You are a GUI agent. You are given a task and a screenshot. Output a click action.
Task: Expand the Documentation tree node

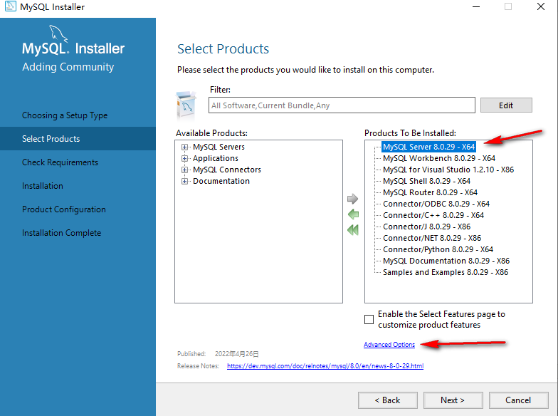pyautogui.click(x=184, y=181)
